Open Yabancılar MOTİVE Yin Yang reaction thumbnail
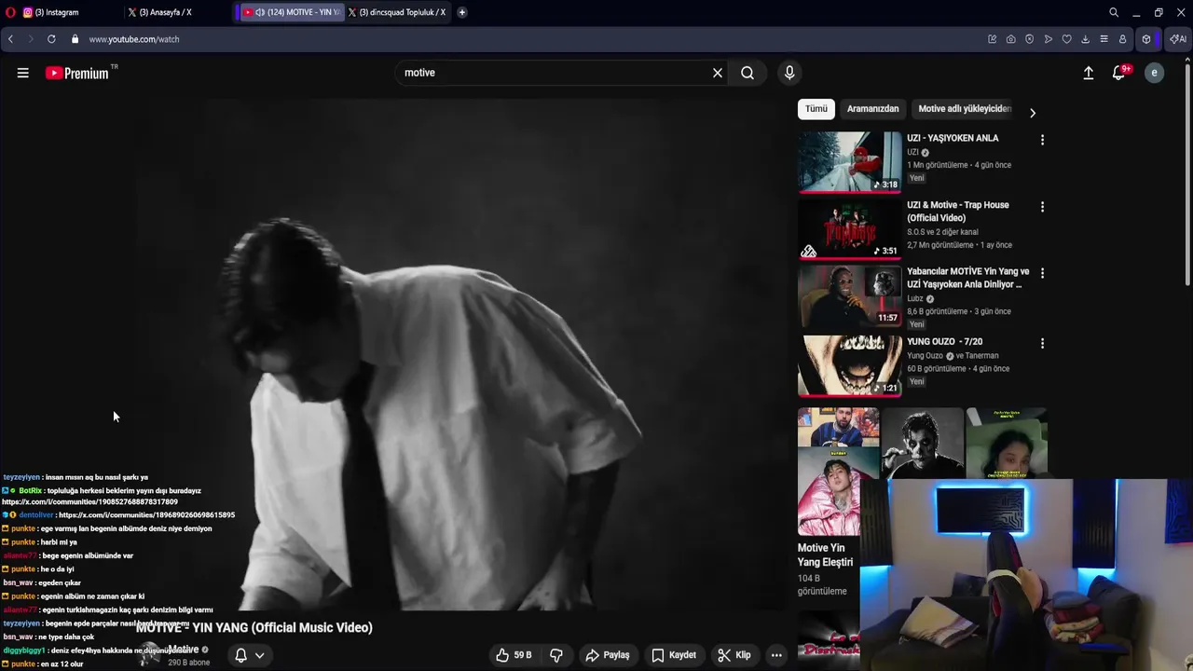Screen dimensions: 1193x671 pyautogui.click(x=850, y=296)
